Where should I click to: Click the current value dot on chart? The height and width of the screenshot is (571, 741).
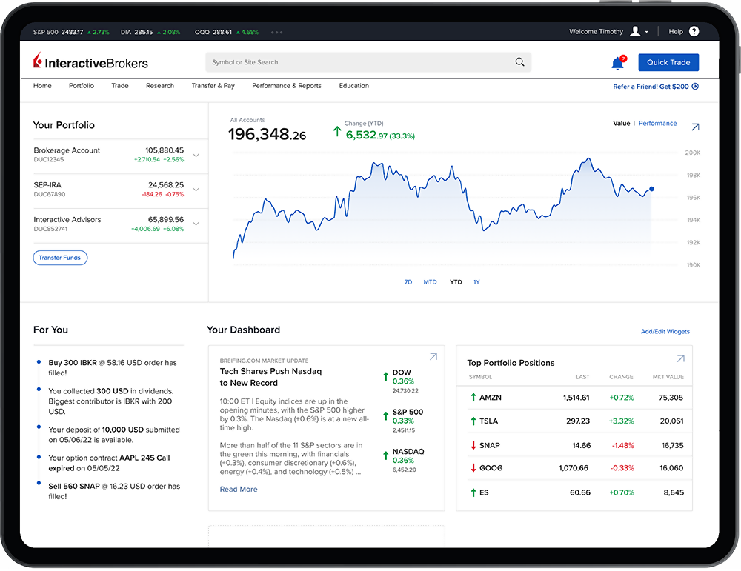point(651,189)
